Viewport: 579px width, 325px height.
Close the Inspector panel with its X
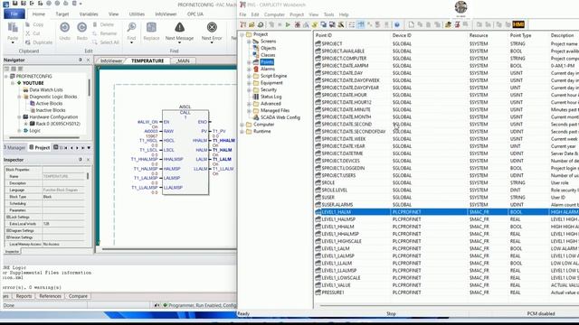[x=89, y=160]
